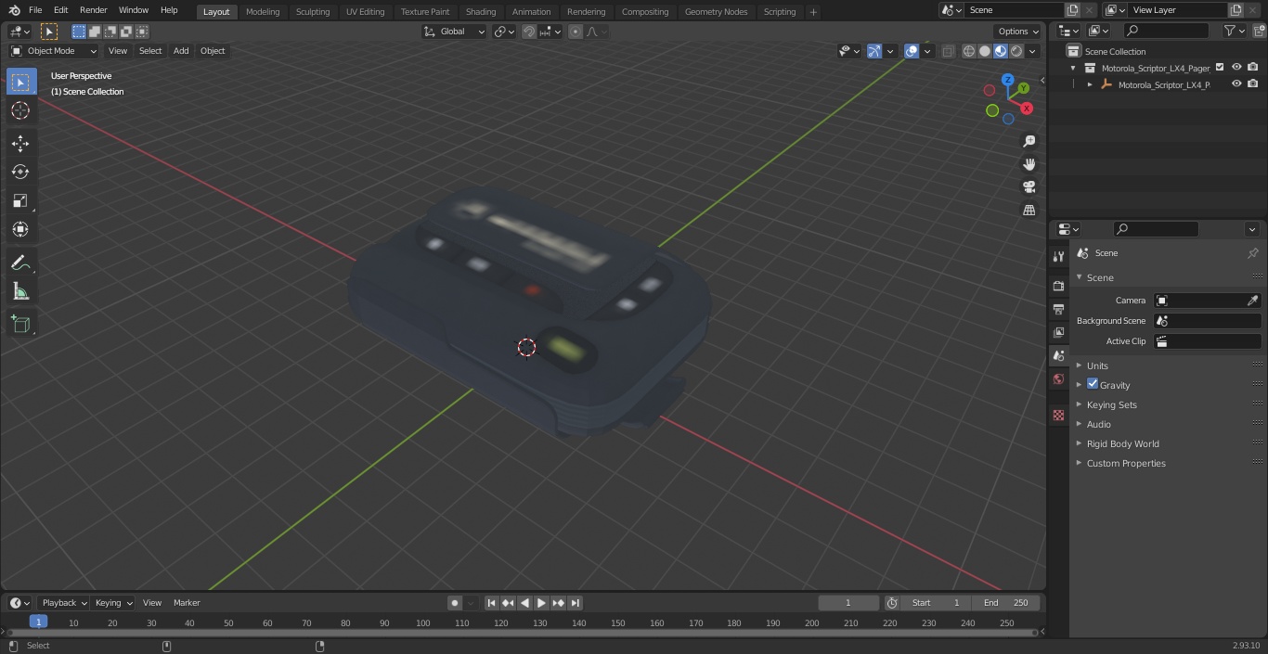Switch to solid viewport shading
This screenshot has width=1268, height=654.
[985, 51]
